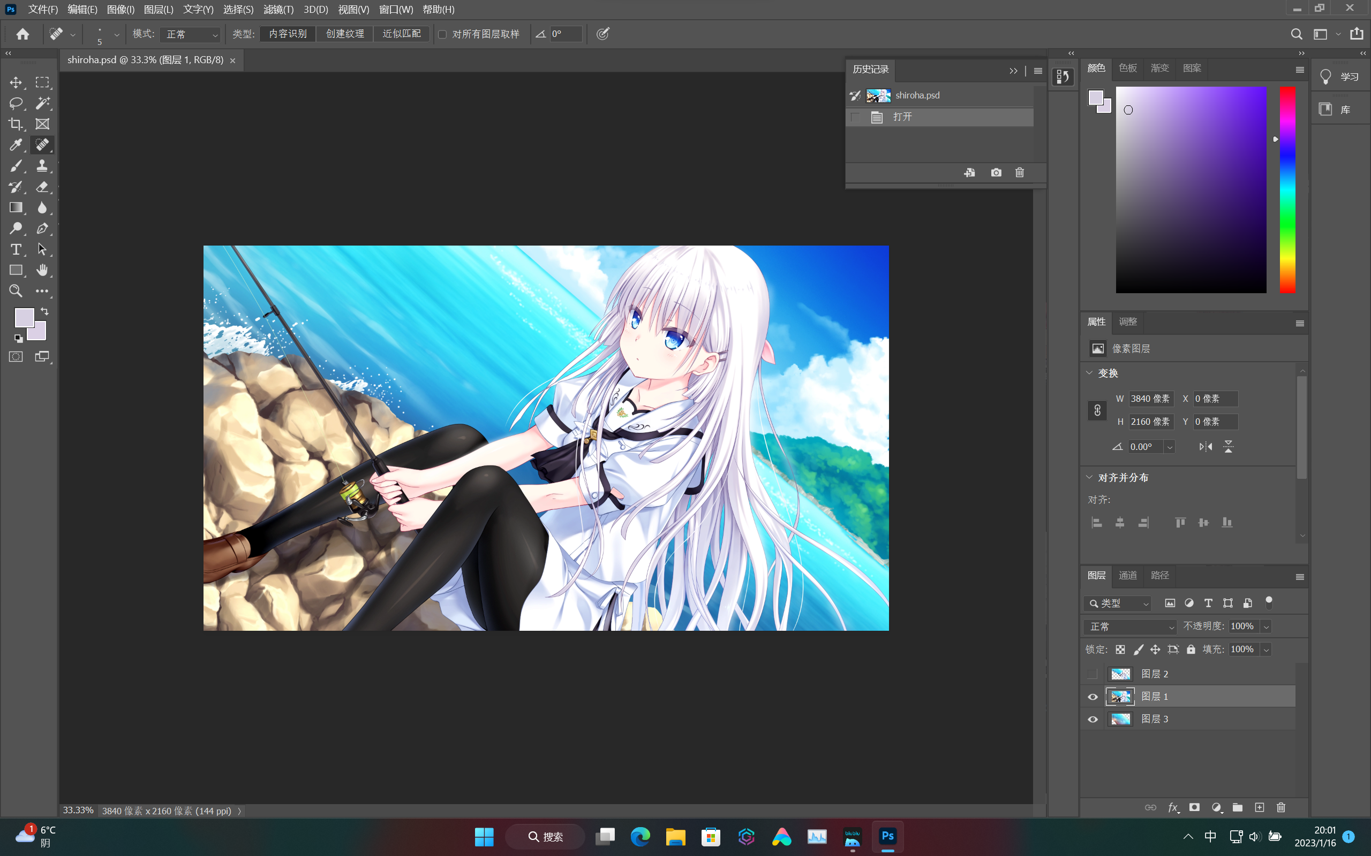Open the 库 libraries panel button
The width and height of the screenshot is (1371, 856).
[x=1340, y=109]
